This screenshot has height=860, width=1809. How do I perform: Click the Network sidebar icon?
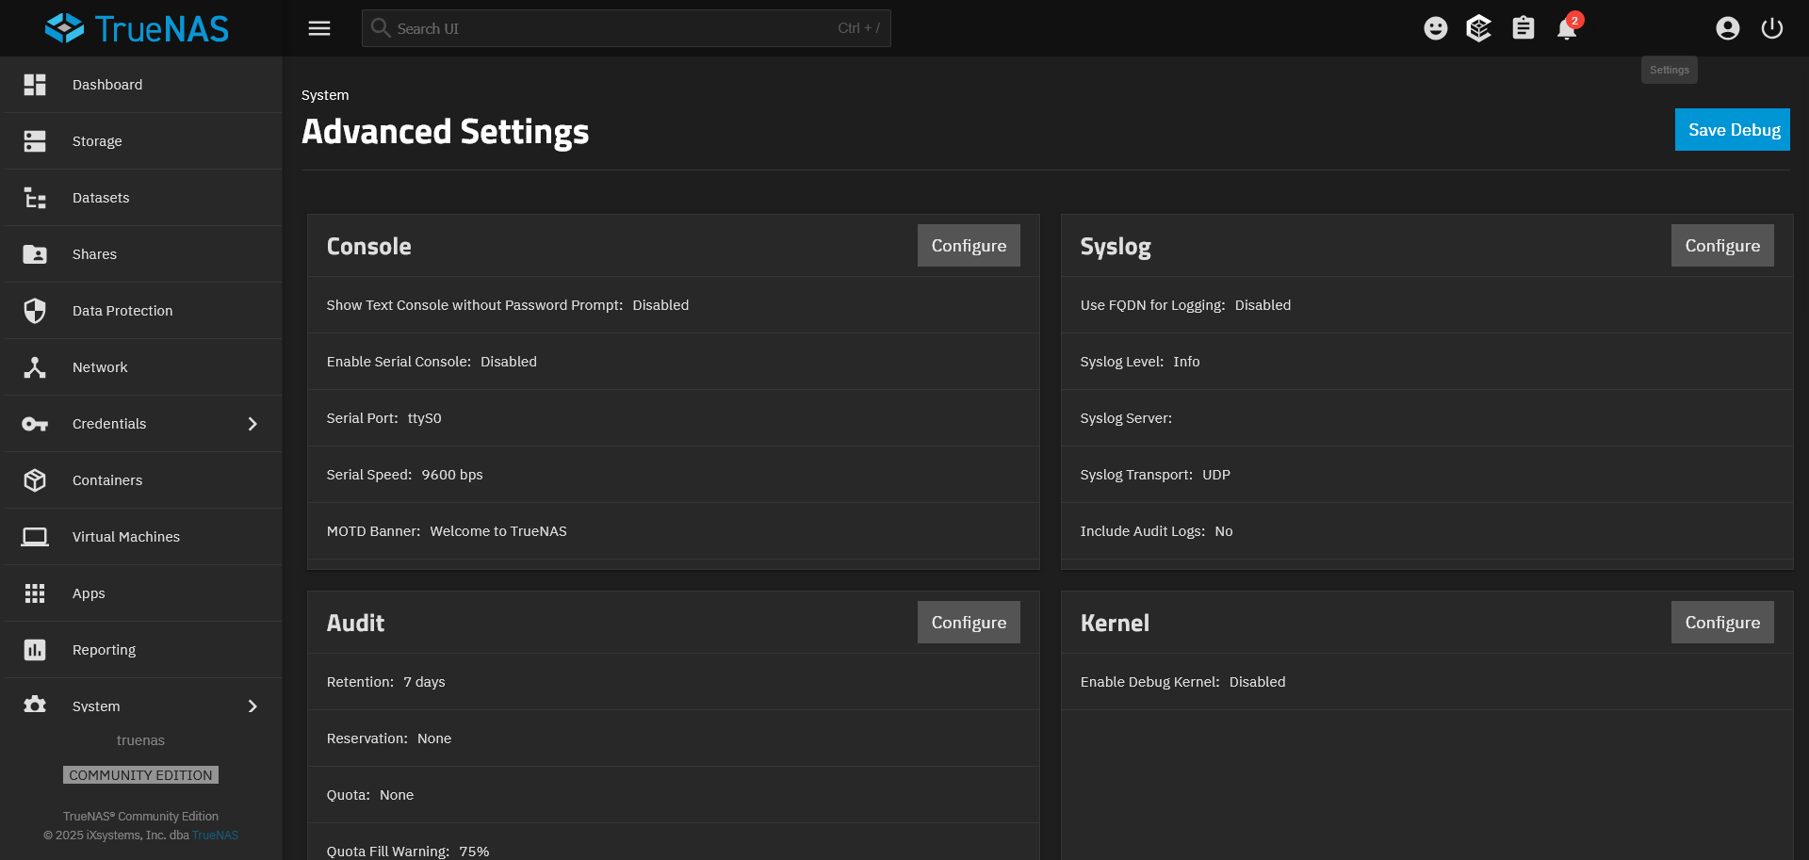(x=35, y=367)
